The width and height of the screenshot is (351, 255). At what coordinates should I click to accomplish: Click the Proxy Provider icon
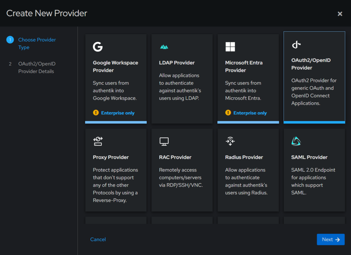(x=98, y=141)
